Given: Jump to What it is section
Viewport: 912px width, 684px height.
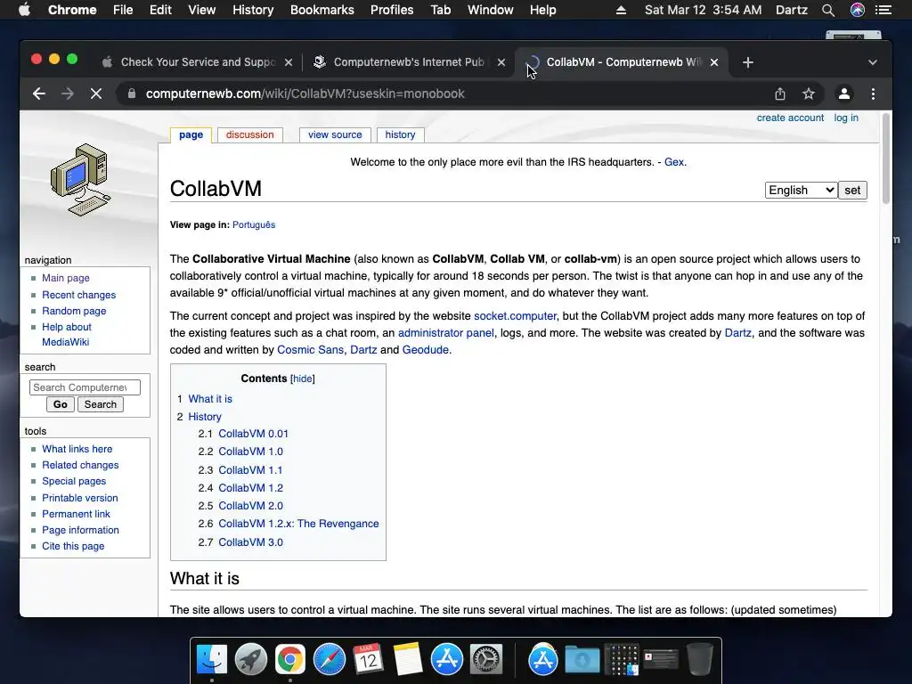Looking at the screenshot, I should pos(210,399).
